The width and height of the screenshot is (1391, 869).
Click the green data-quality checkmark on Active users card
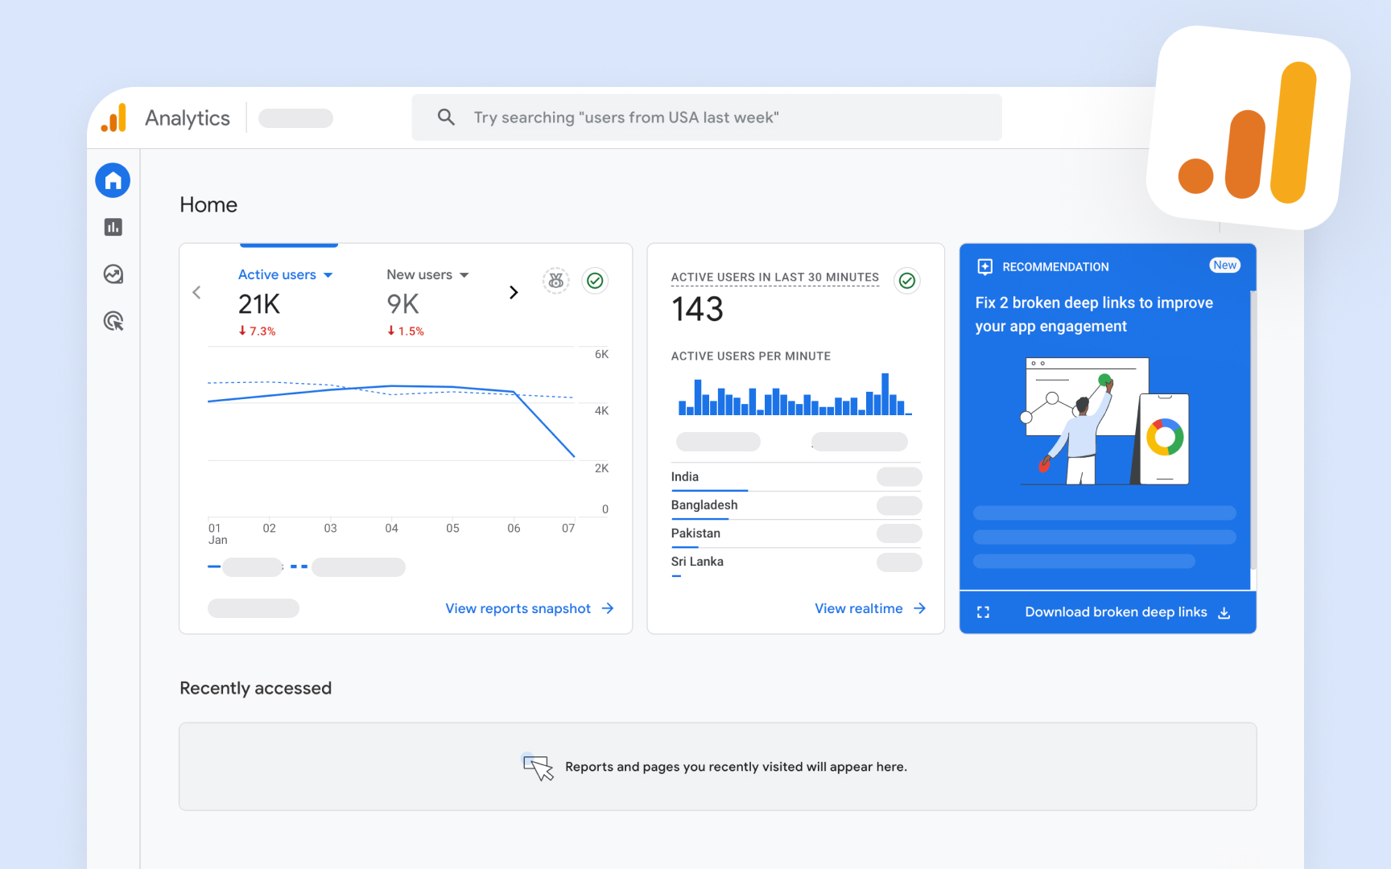click(595, 281)
